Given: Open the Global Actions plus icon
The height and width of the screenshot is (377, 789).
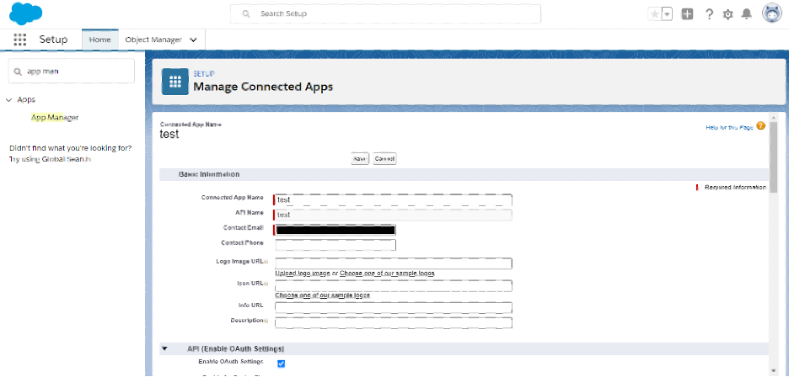Looking at the screenshot, I should (x=687, y=14).
